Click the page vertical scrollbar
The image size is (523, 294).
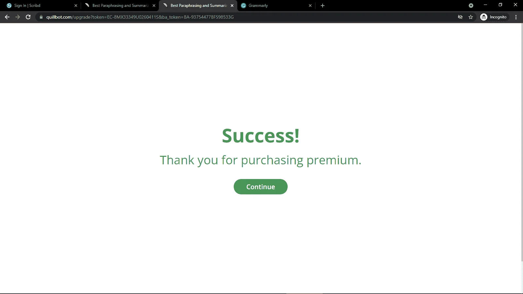coord(522,142)
